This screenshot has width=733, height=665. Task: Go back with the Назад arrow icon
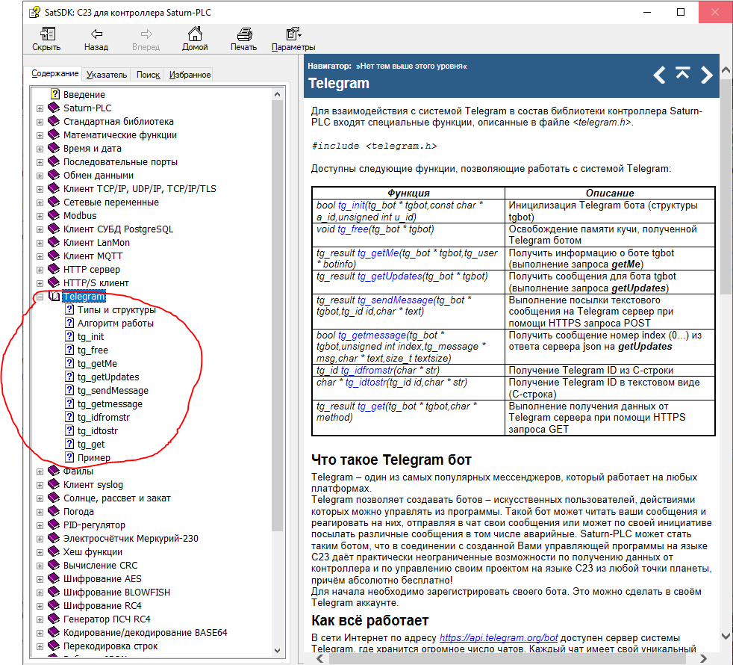coord(96,34)
